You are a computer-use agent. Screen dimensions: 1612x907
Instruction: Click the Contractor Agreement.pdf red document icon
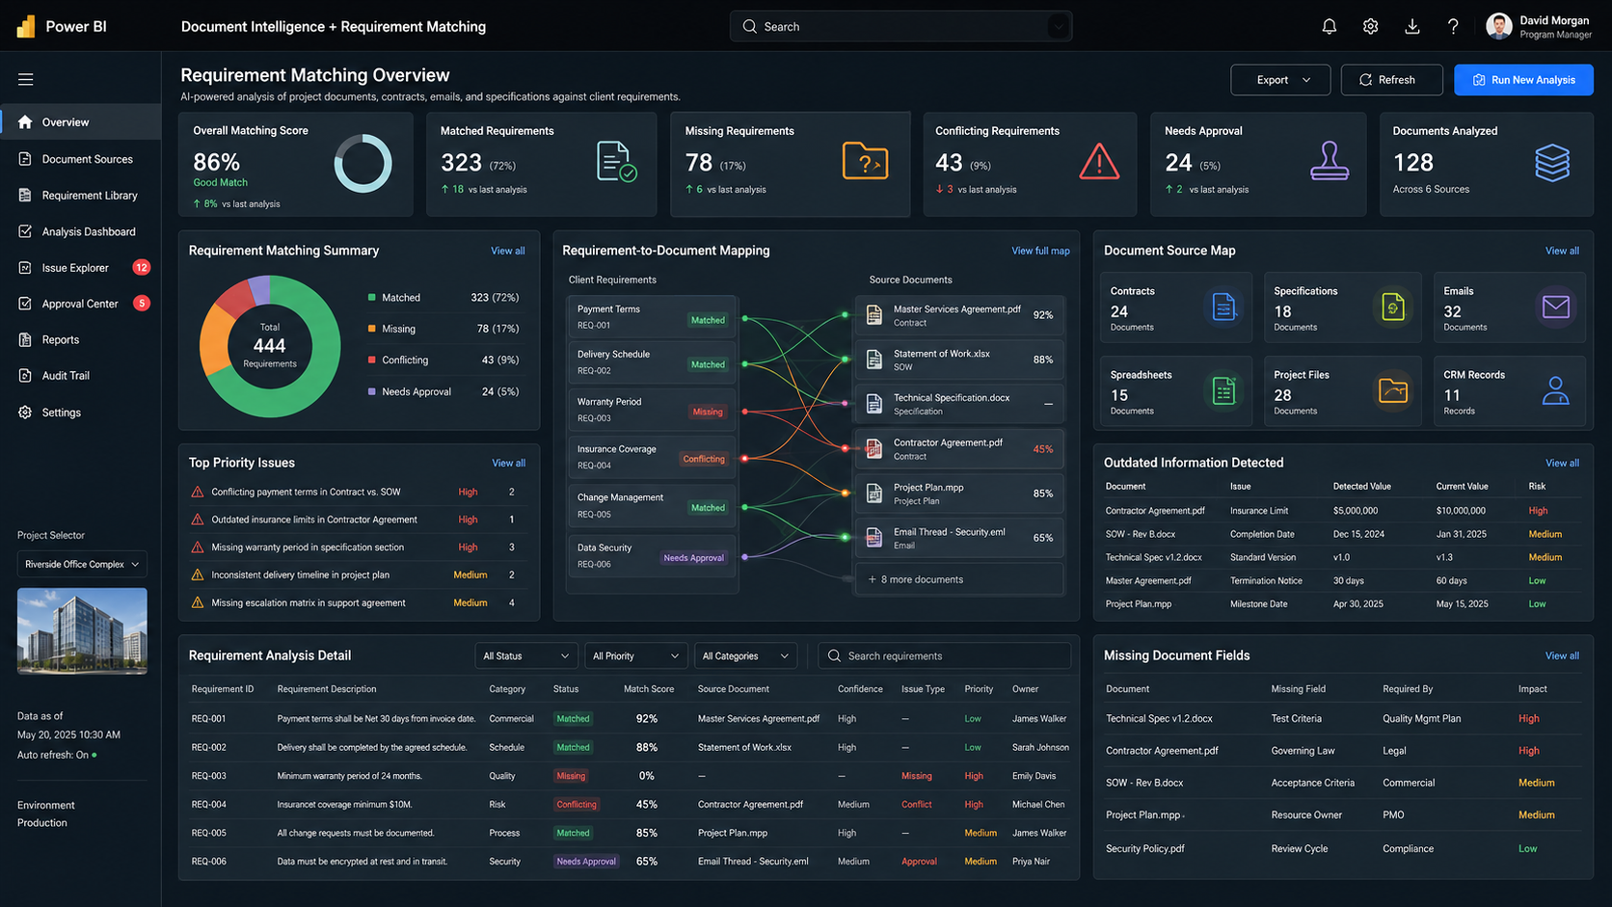tap(874, 448)
